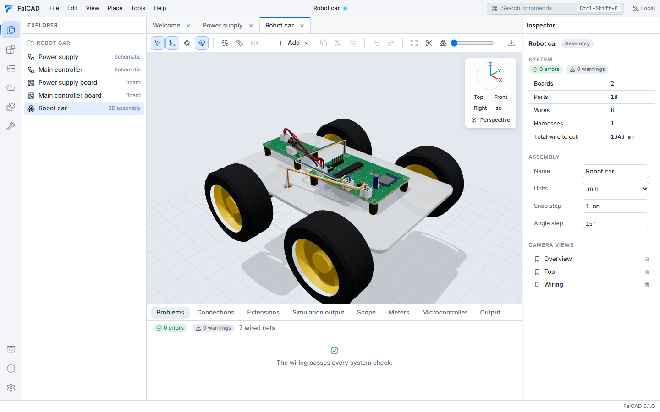Click the Local storage indicator
This screenshot has width=660, height=412.
[643, 8]
